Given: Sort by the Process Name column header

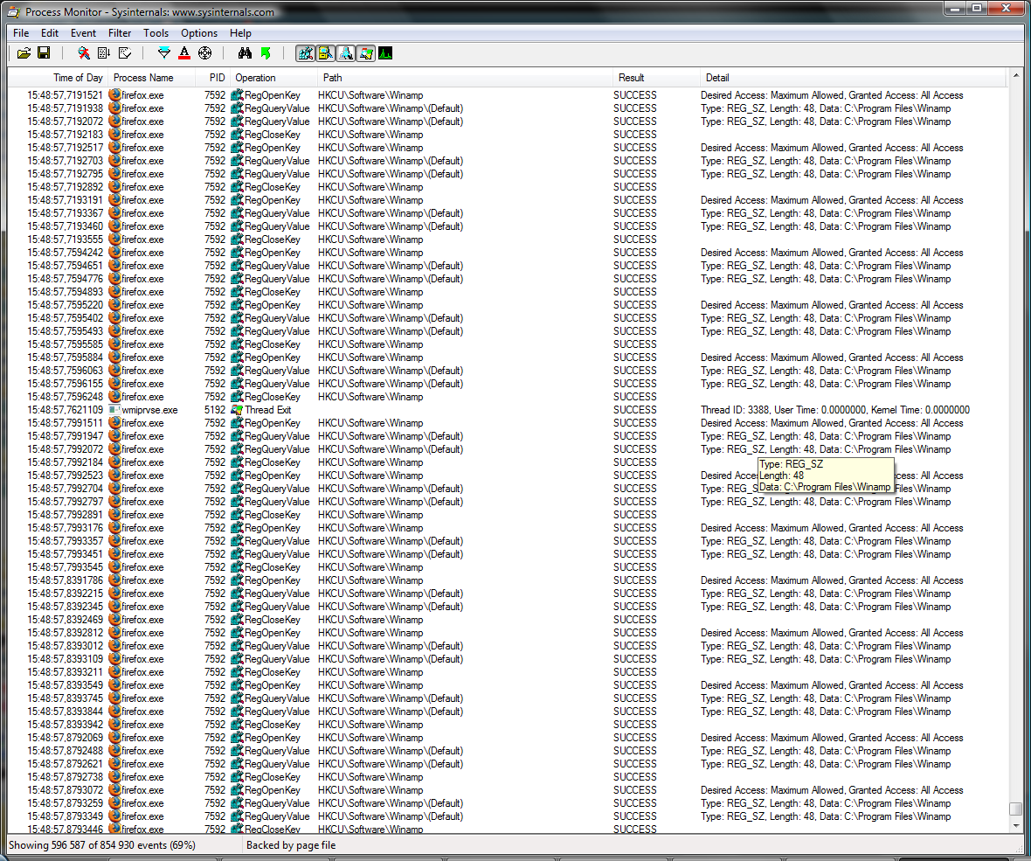Looking at the screenshot, I should pyautogui.click(x=151, y=78).
